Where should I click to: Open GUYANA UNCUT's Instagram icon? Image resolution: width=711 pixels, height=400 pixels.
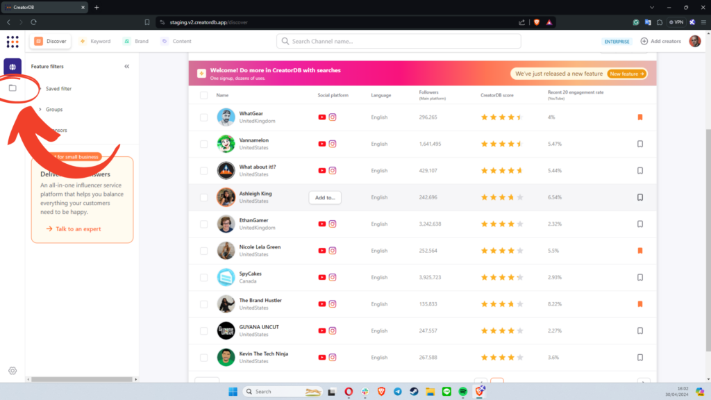tap(333, 331)
